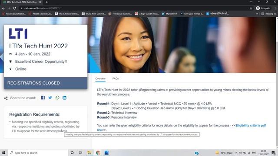Image resolution: width=278 pixels, height=156 pixels.
Task: Click the browser forward arrow
Action: pyautogui.click(x=9, y=8)
